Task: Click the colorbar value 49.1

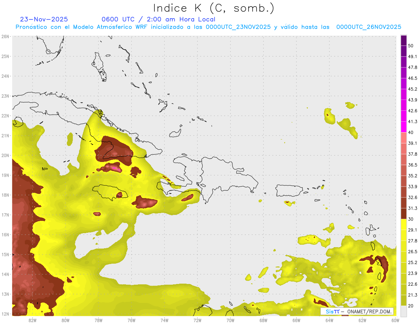Action: pos(413,56)
